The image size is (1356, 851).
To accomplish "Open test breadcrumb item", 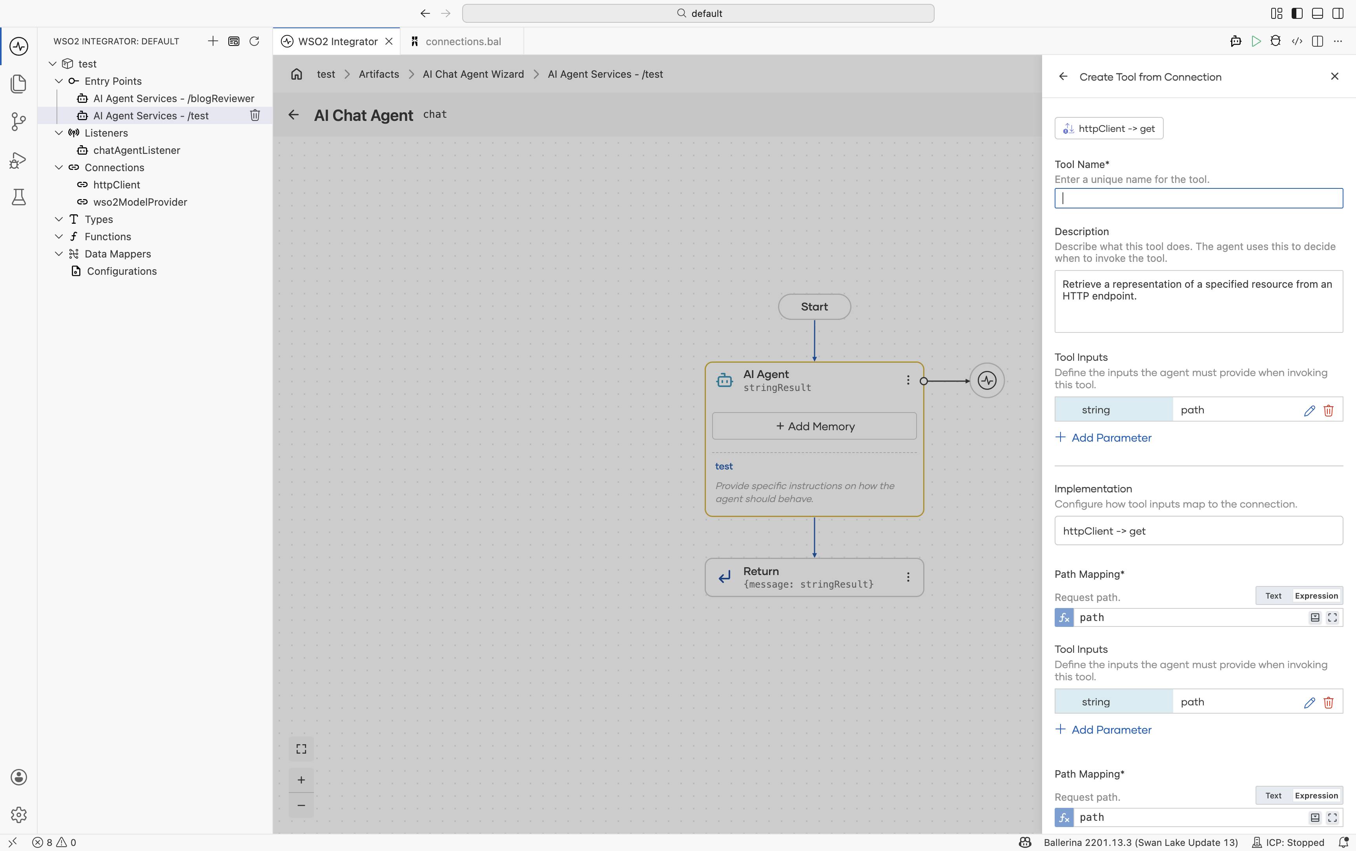I will (x=326, y=74).
